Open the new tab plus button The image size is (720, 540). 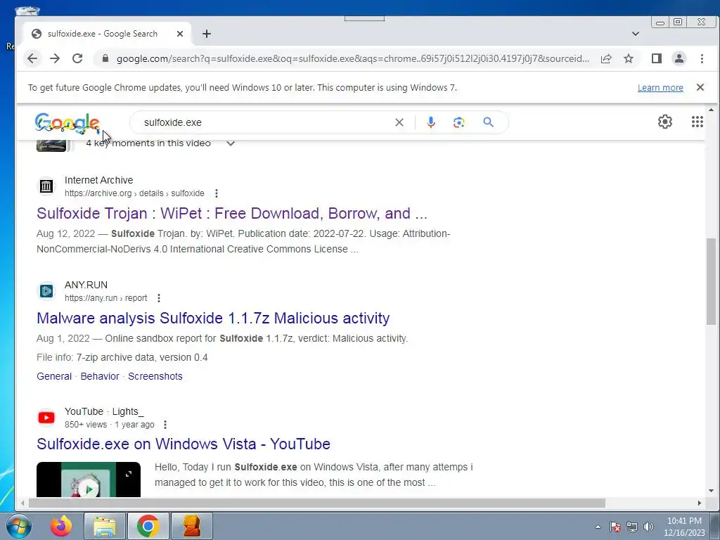(x=207, y=34)
